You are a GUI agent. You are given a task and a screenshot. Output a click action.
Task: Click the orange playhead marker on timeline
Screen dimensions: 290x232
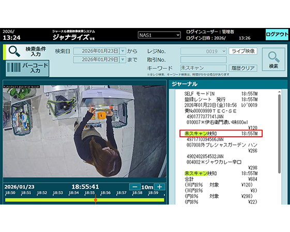[96, 200]
